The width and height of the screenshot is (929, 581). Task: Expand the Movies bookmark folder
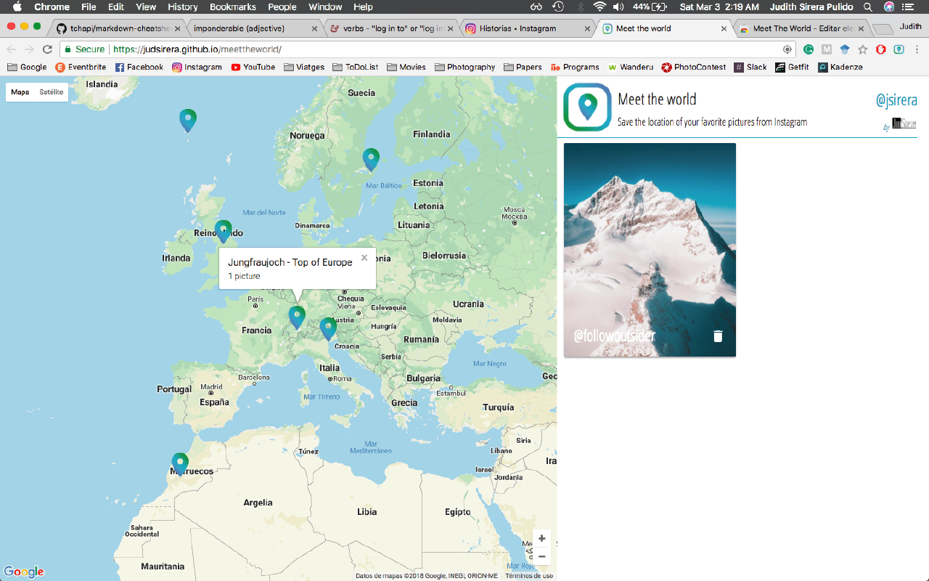click(406, 67)
